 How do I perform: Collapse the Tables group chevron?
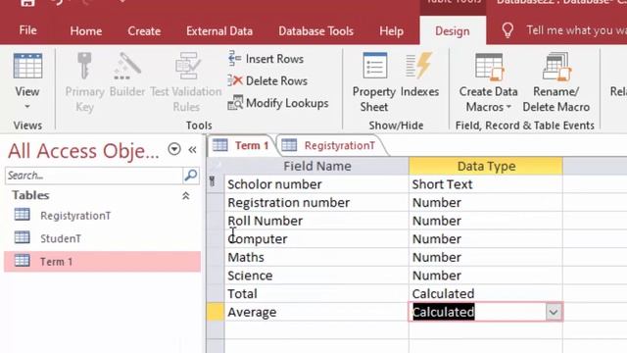click(185, 196)
